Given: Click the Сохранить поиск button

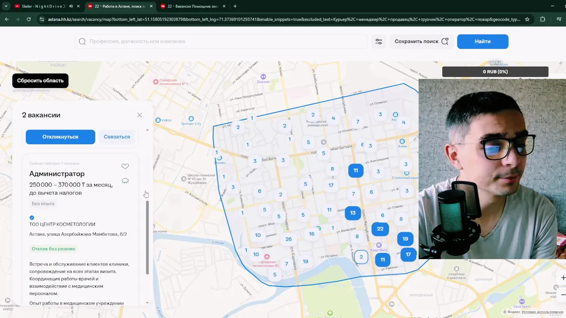Looking at the screenshot, I should point(421,42).
